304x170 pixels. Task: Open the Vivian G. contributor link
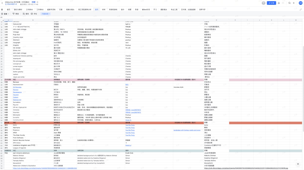(x=128, y=120)
